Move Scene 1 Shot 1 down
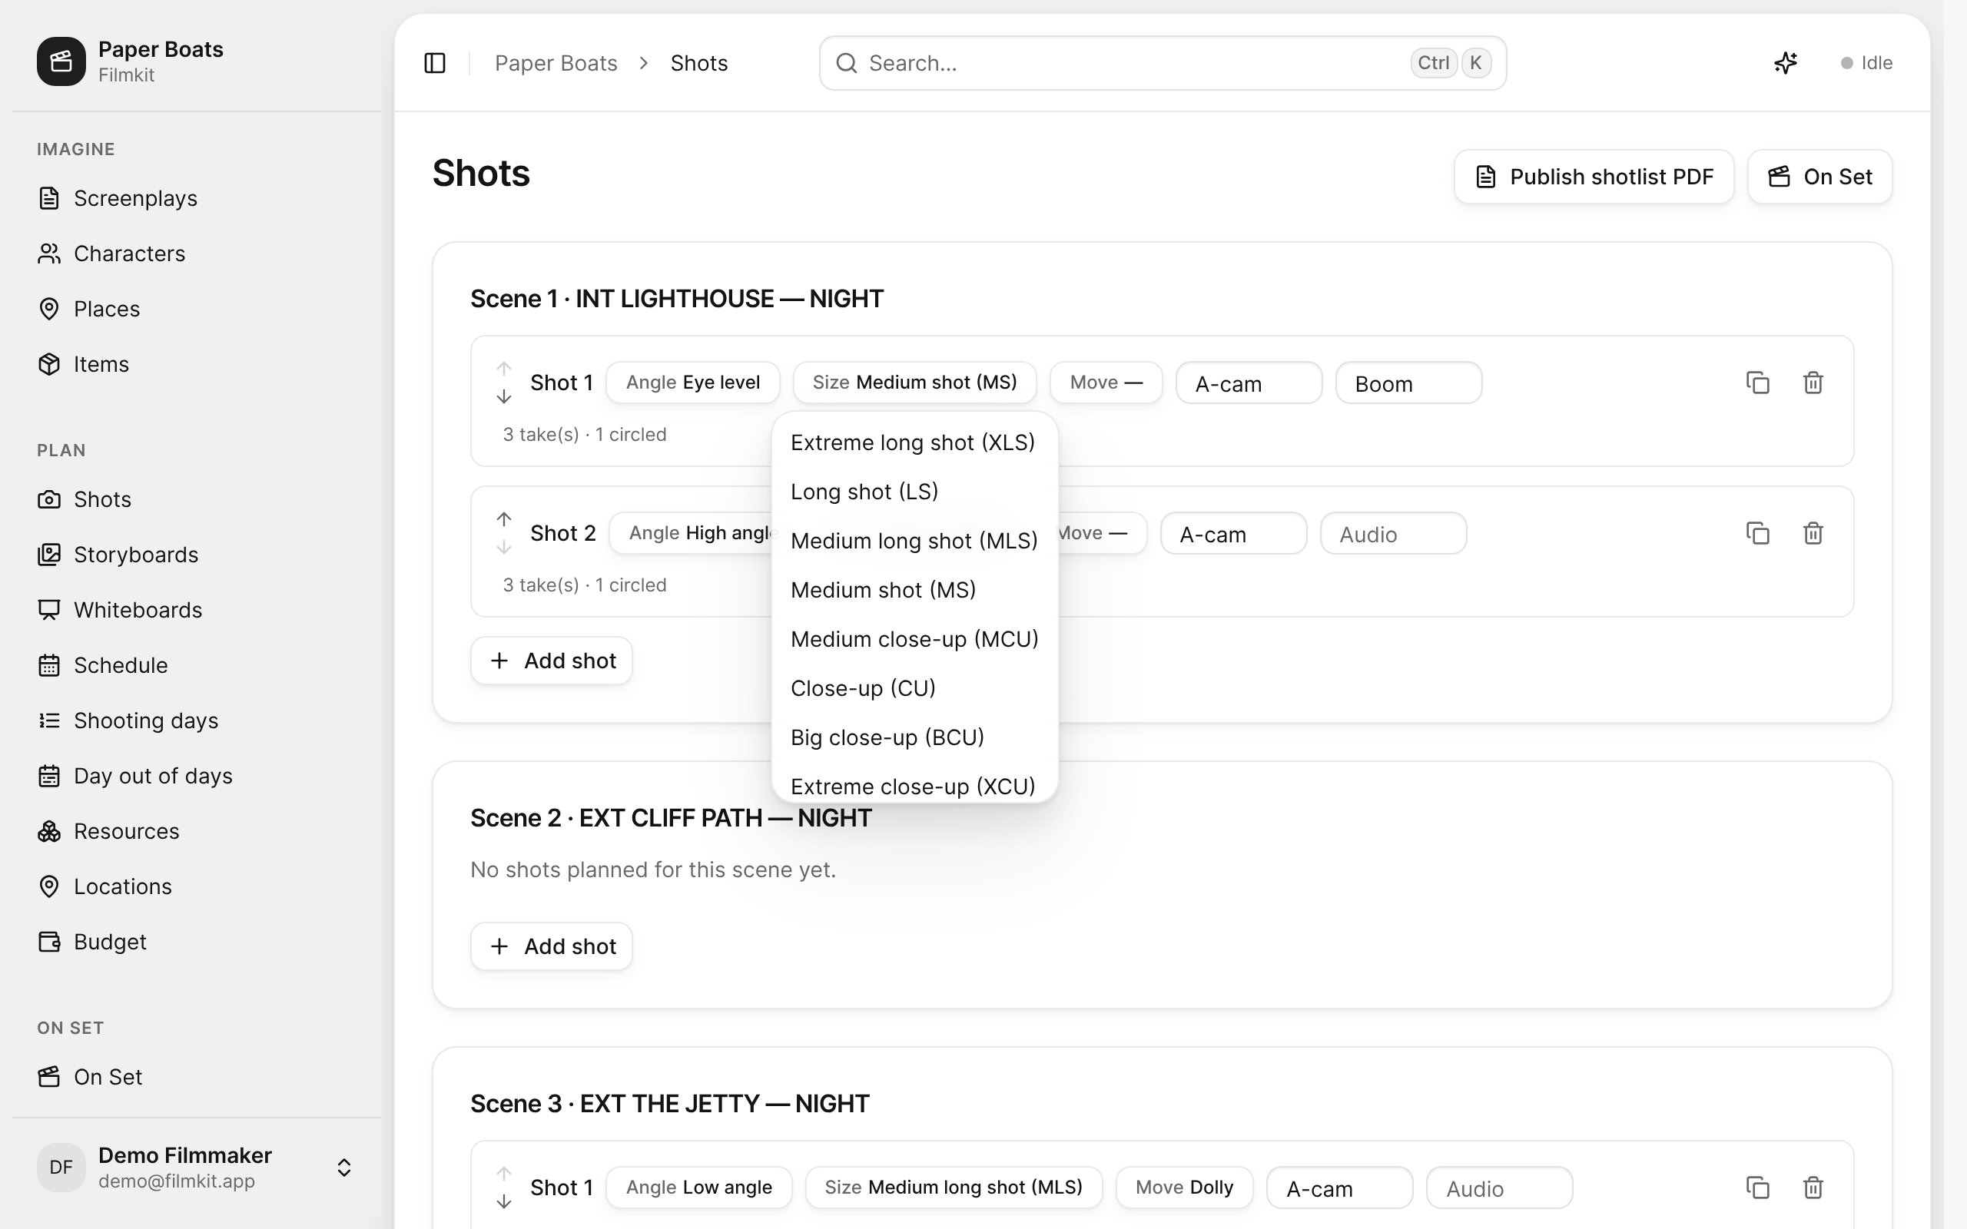 [x=504, y=396]
